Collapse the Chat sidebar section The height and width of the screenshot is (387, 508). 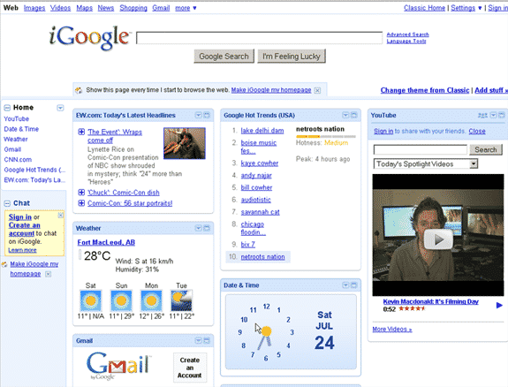click(7, 203)
